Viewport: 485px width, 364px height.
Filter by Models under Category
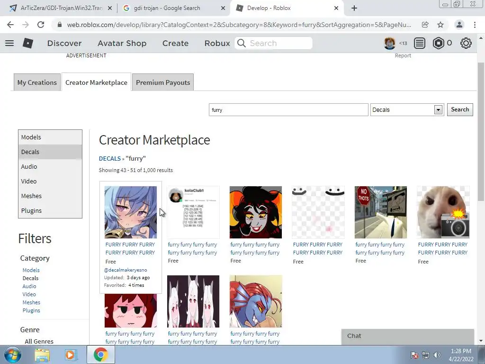coord(31,270)
